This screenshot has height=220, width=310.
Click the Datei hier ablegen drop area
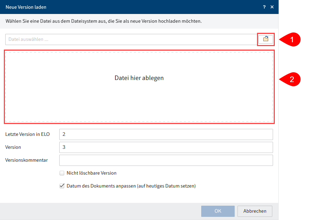click(x=139, y=87)
